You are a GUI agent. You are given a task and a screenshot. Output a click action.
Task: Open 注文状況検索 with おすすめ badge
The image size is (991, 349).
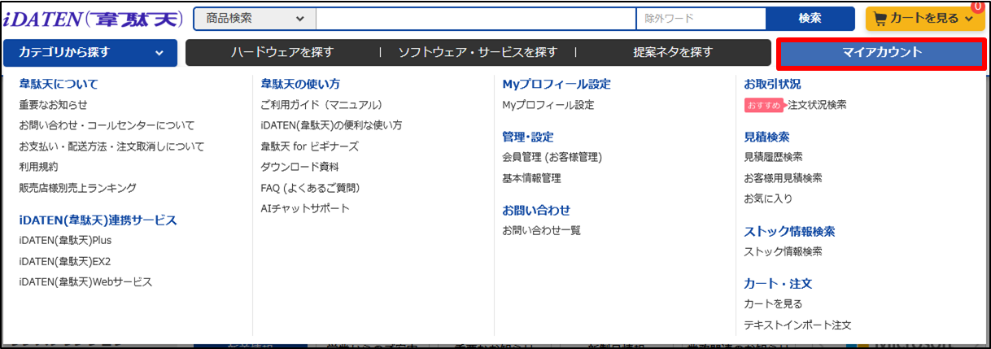pos(817,105)
